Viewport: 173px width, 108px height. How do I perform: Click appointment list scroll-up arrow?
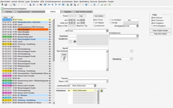pyautogui.click(x=54, y=20)
